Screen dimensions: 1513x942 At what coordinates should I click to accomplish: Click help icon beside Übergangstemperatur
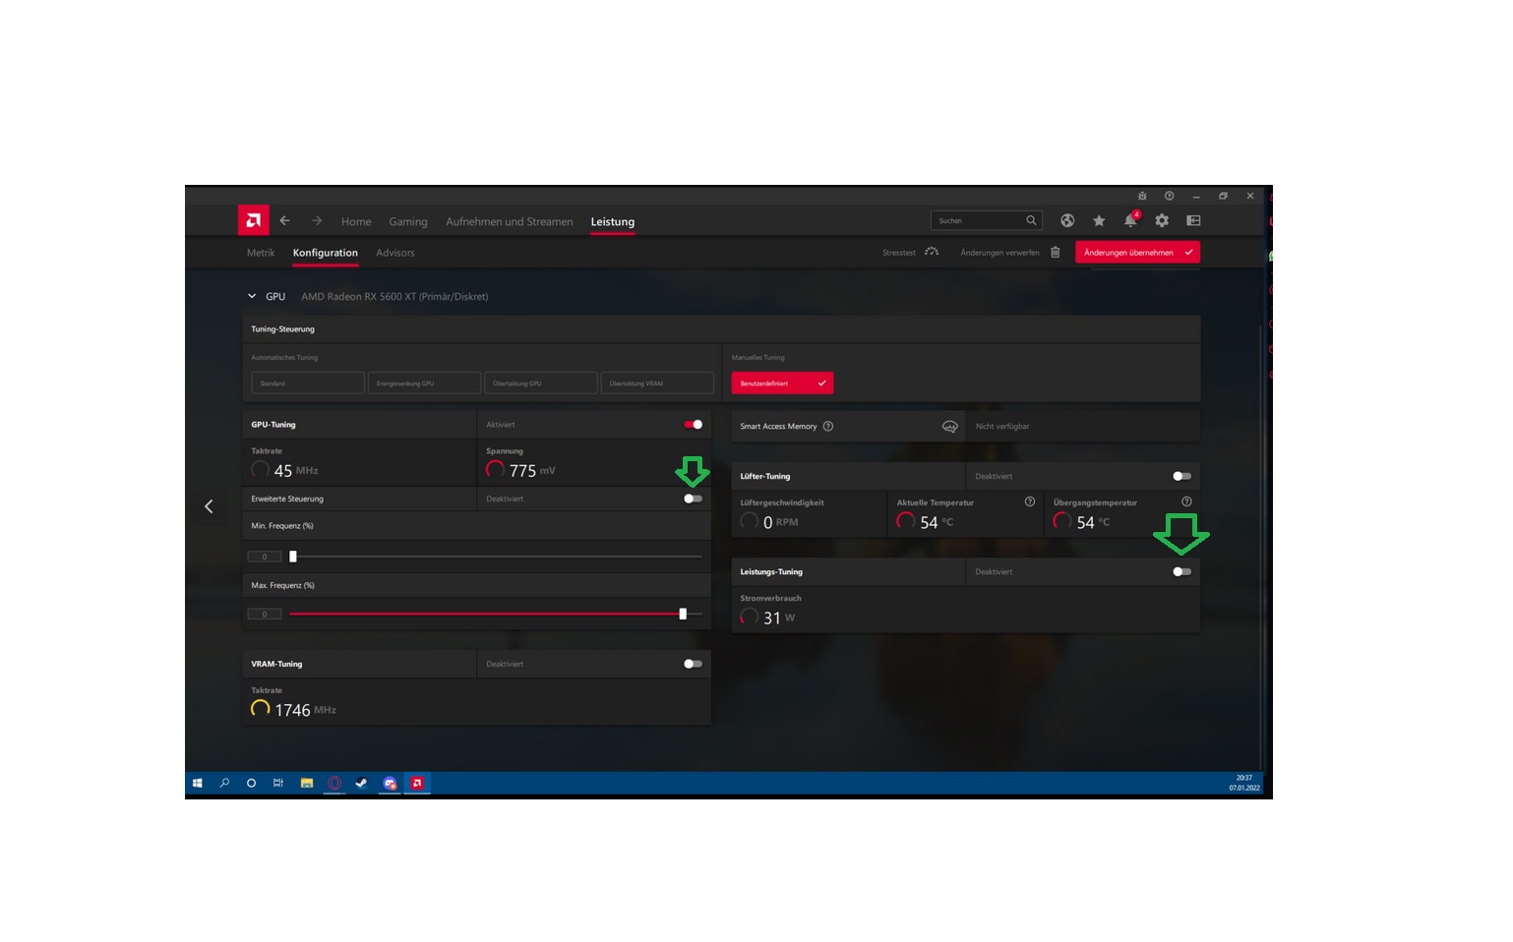point(1186,501)
